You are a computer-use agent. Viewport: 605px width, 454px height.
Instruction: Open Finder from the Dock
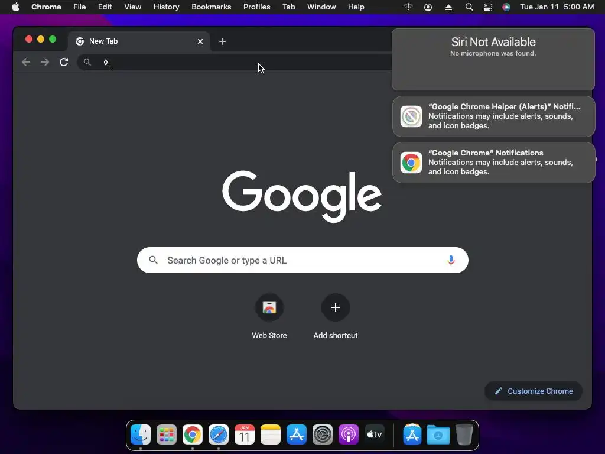point(141,434)
